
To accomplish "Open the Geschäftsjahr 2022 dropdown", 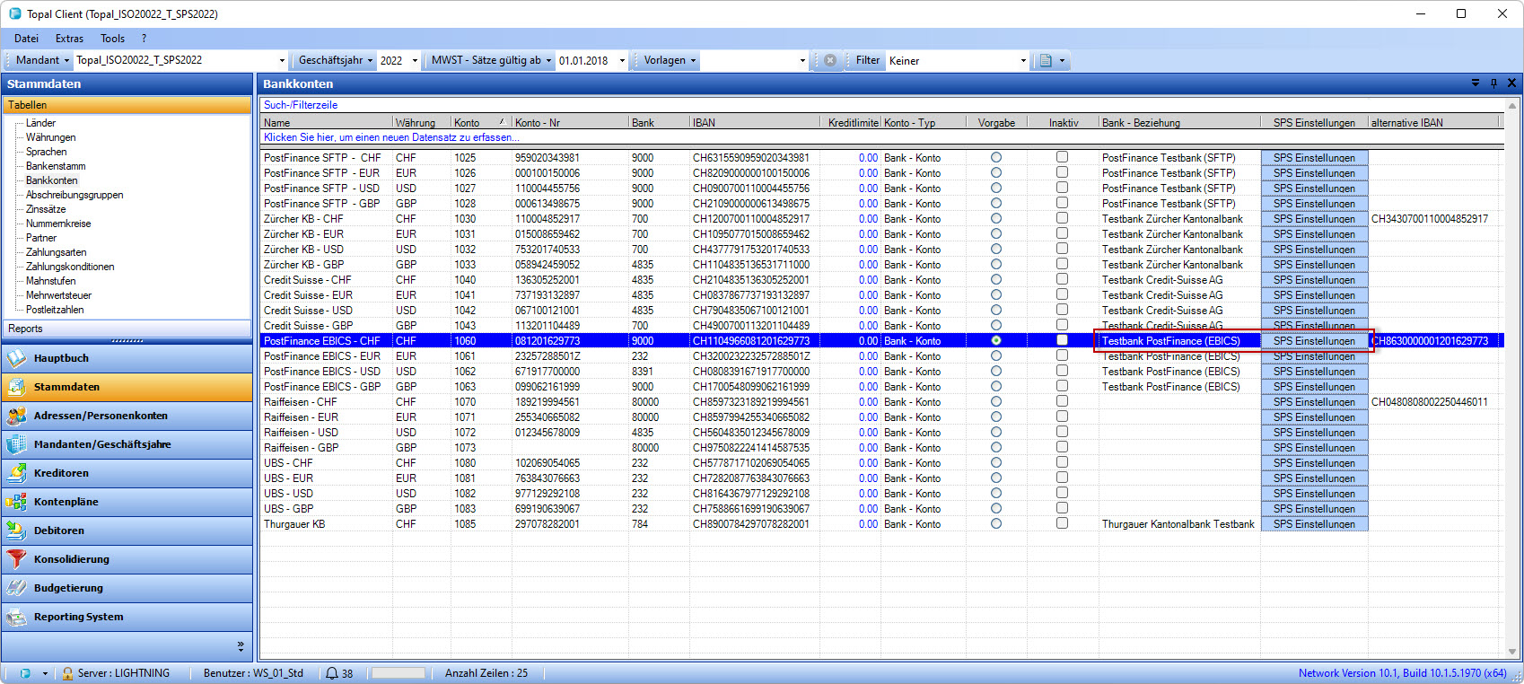I will click(x=415, y=61).
